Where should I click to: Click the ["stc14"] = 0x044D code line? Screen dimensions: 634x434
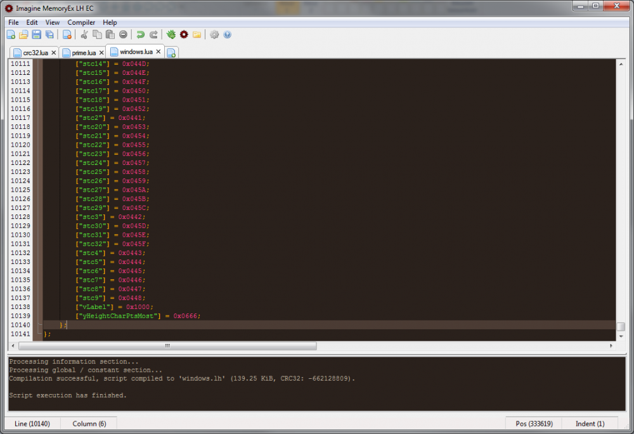[x=112, y=64]
